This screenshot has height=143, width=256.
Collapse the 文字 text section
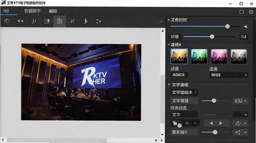point(169,84)
